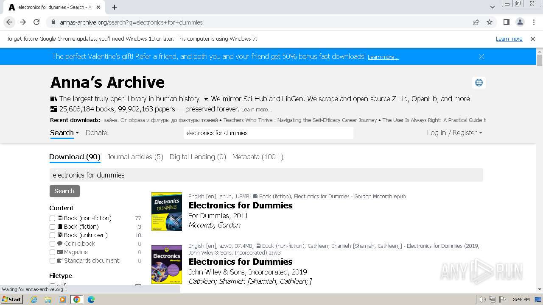Dismiss the Chrome update notification bar
The width and height of the screenshot is (543, 305).
pyautogui.click(x=533, y=39)
